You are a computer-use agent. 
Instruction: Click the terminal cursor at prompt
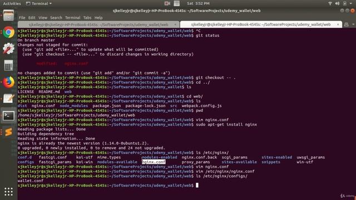click(197, 185)
